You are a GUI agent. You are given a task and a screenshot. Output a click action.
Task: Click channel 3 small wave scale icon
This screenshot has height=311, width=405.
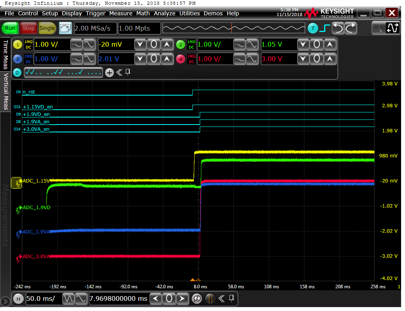76,59
